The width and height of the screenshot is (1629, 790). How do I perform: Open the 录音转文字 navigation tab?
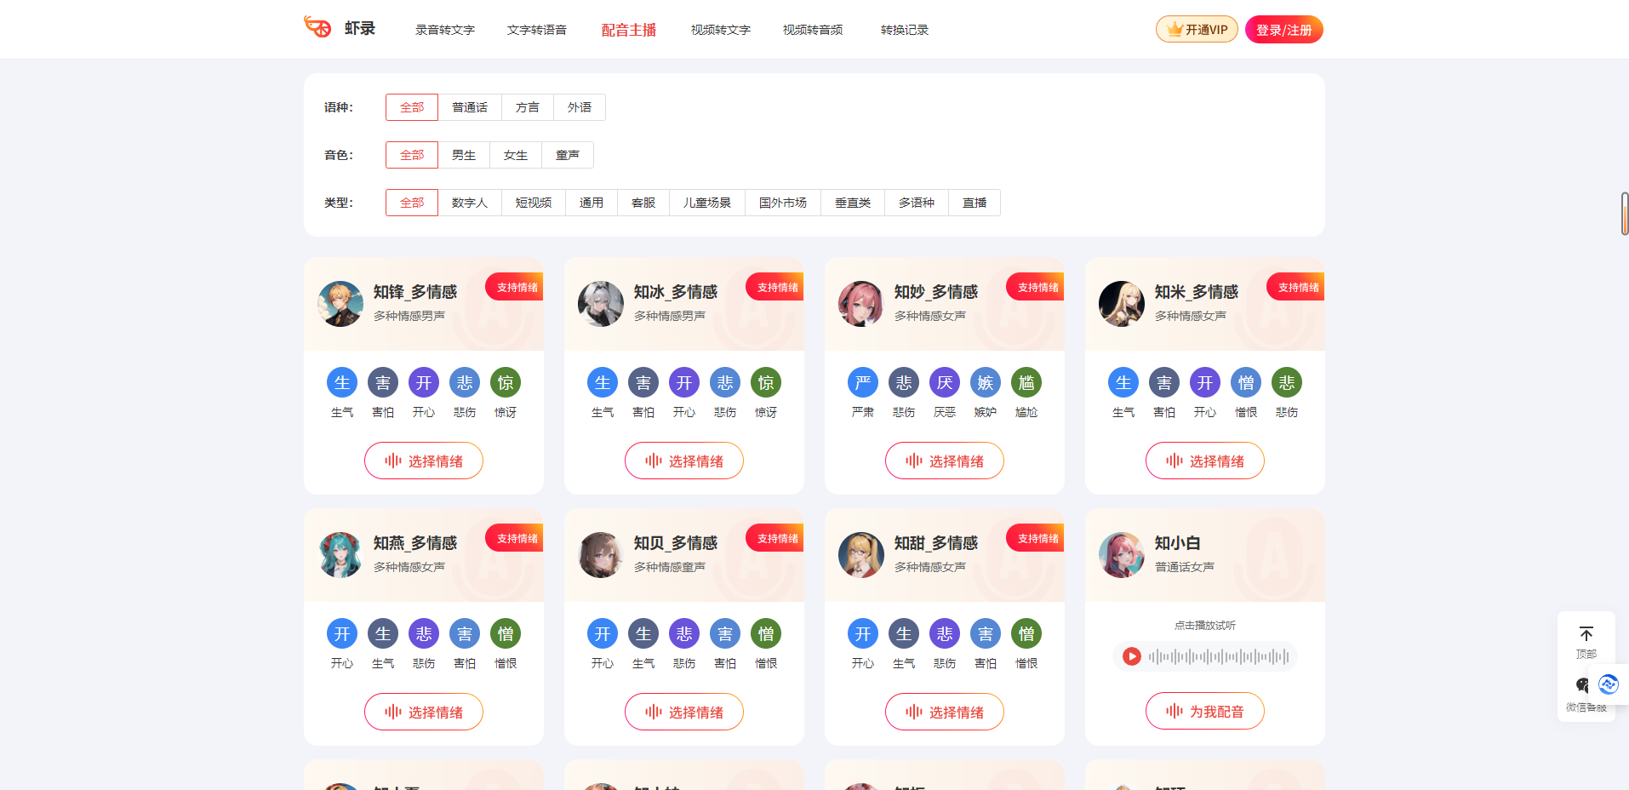coord(445,30)
